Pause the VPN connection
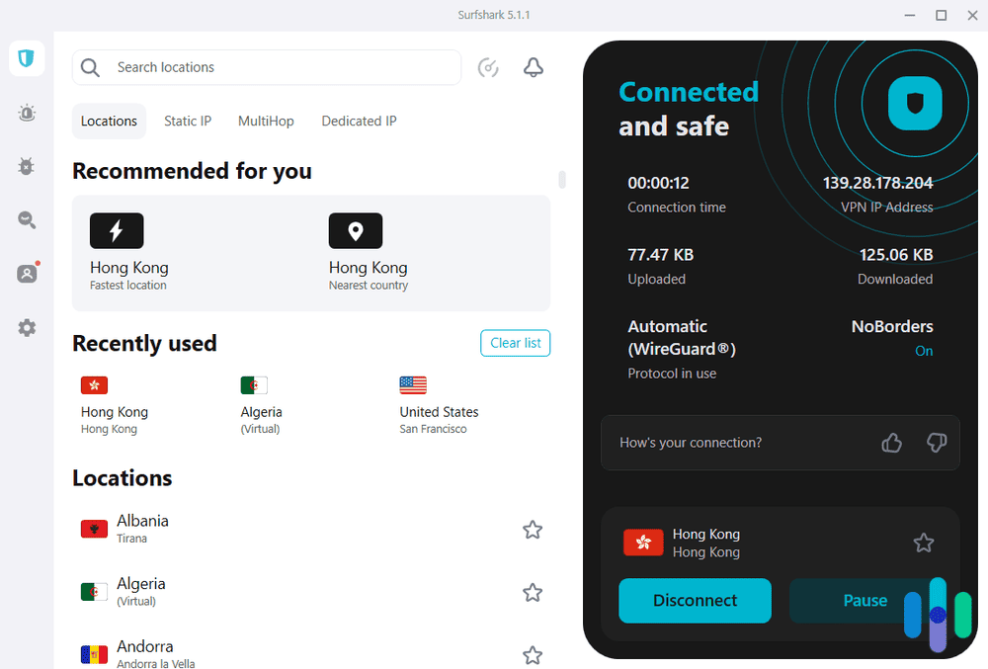Screen dimensions: 988x669 864,600
